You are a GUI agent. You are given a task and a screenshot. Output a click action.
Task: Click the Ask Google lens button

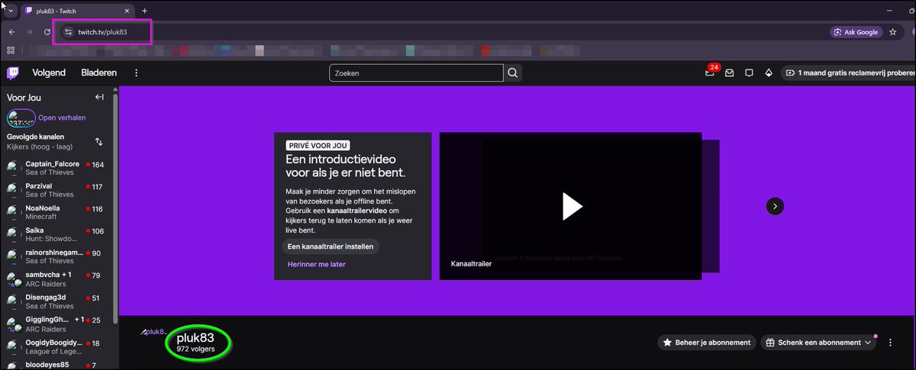click(x=856, y=32)
